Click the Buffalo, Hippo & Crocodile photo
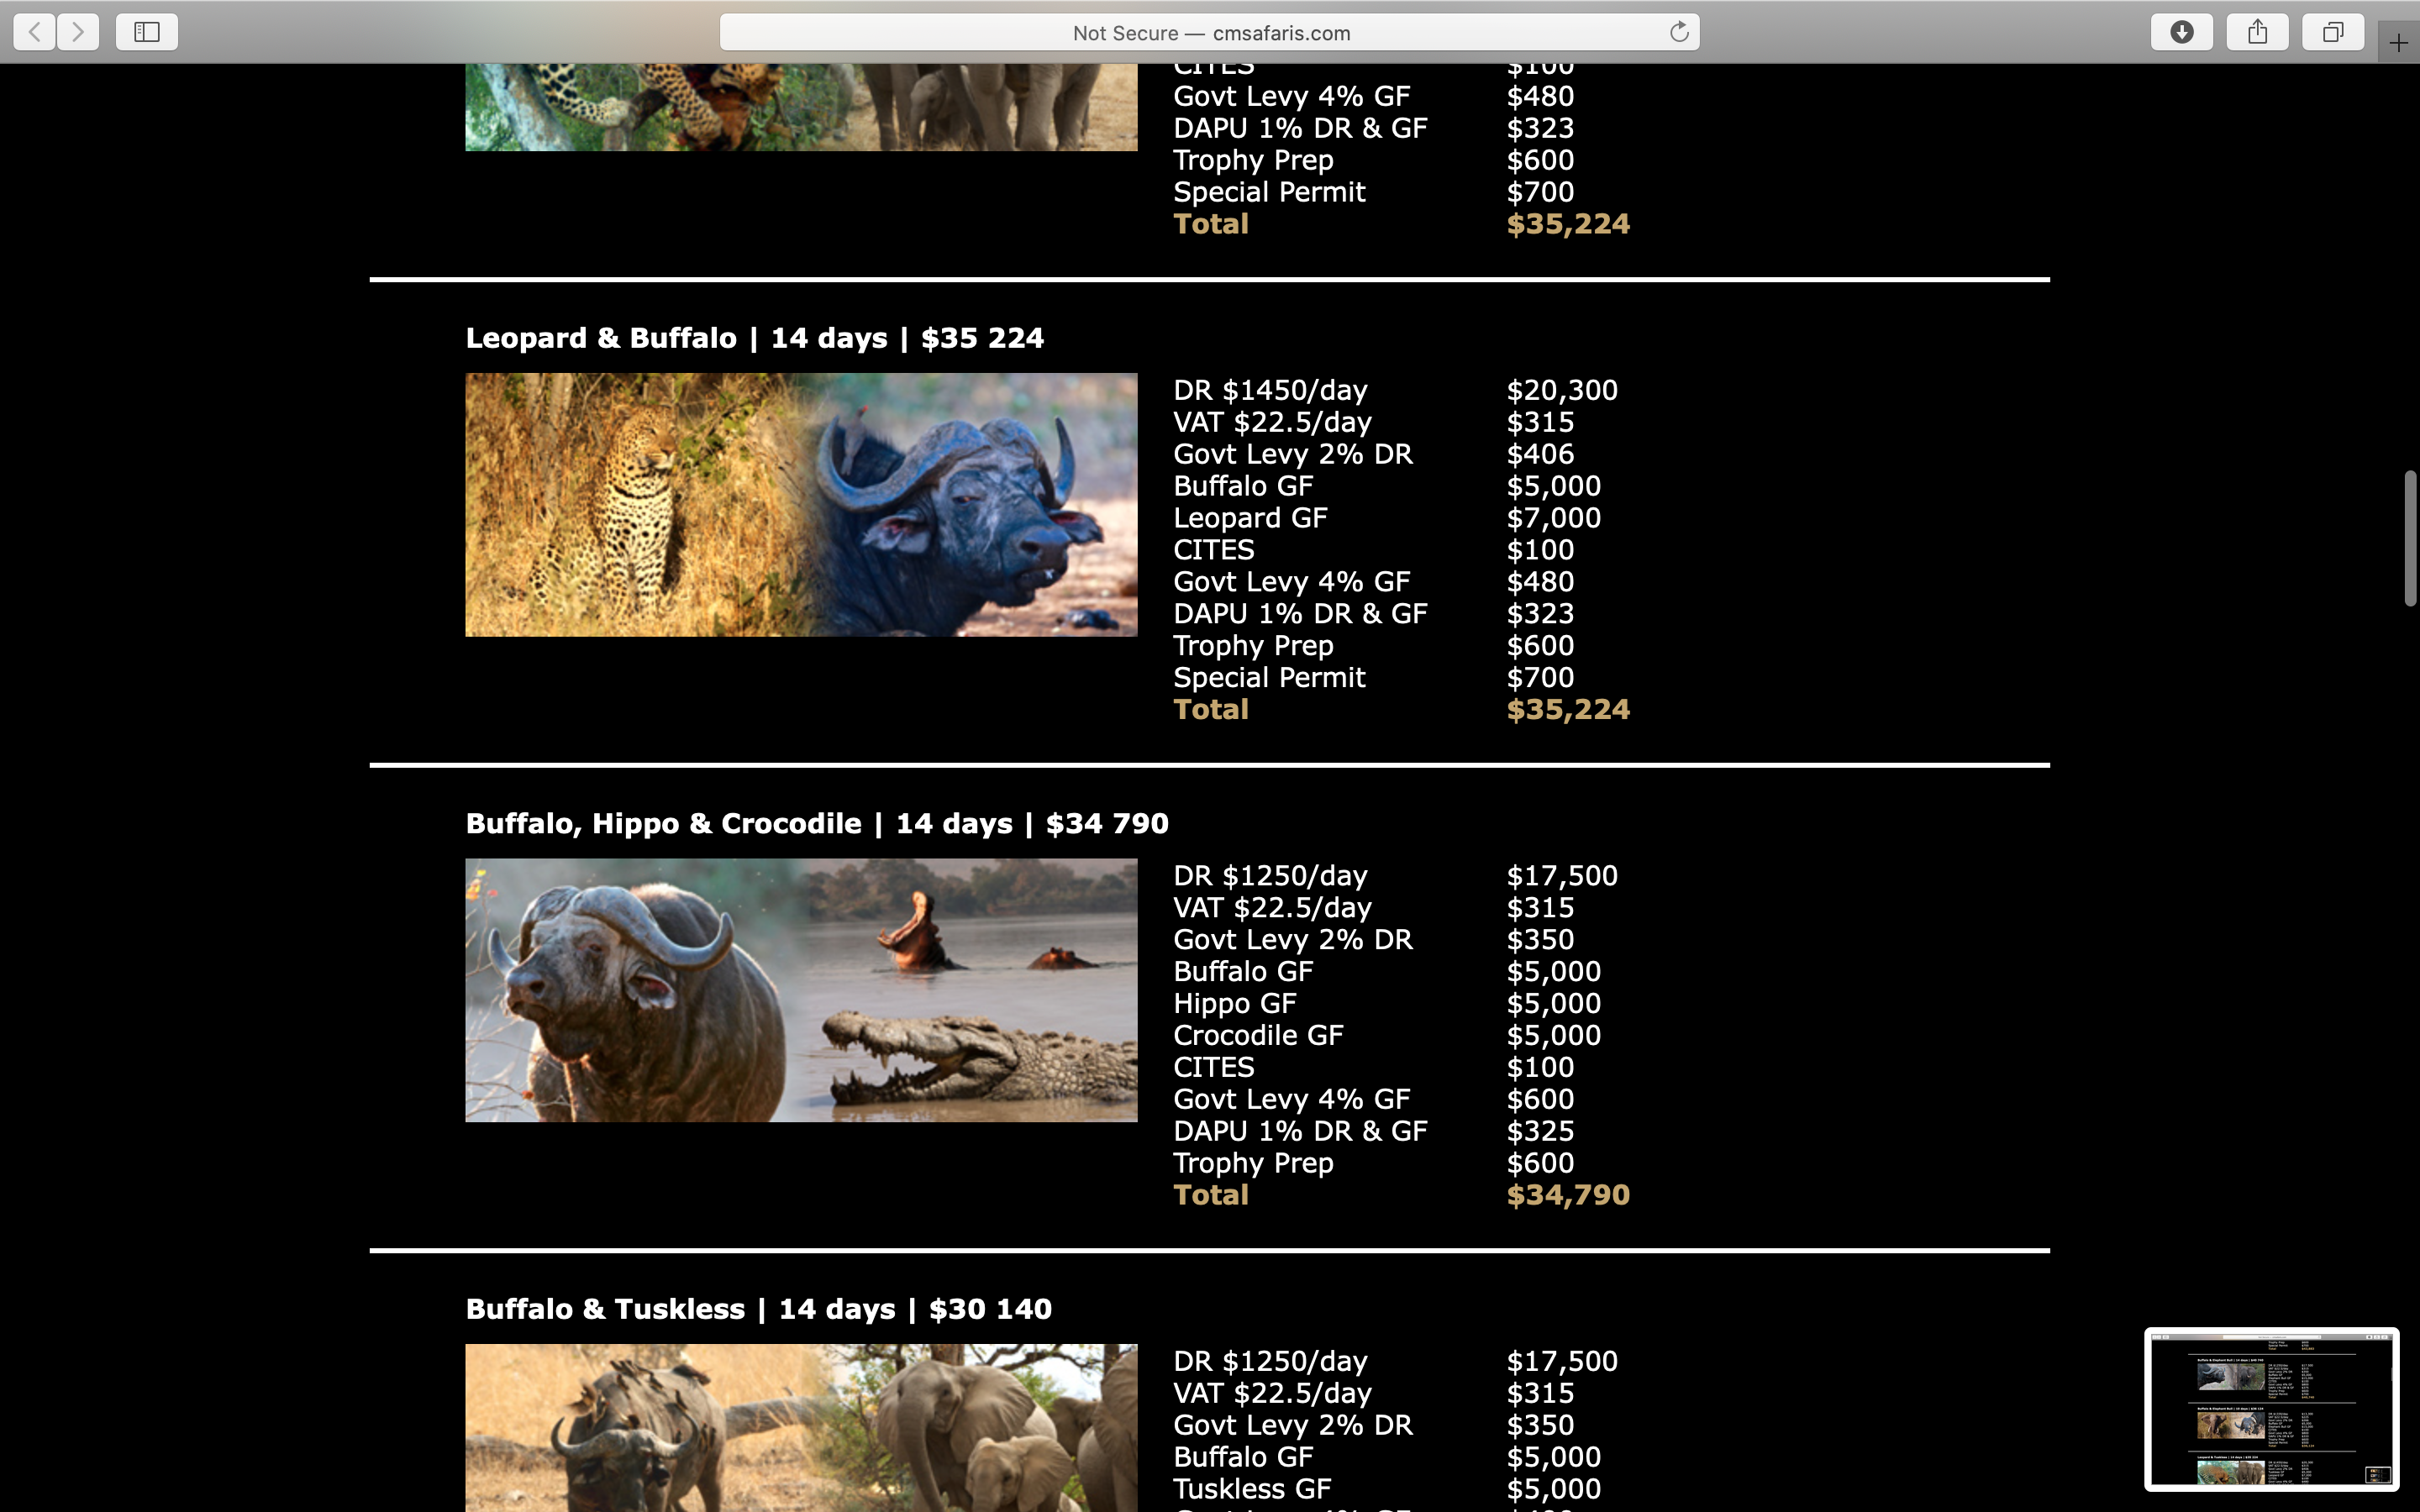The height and width of the screenshot is (1512, 2420). (801, 990)
